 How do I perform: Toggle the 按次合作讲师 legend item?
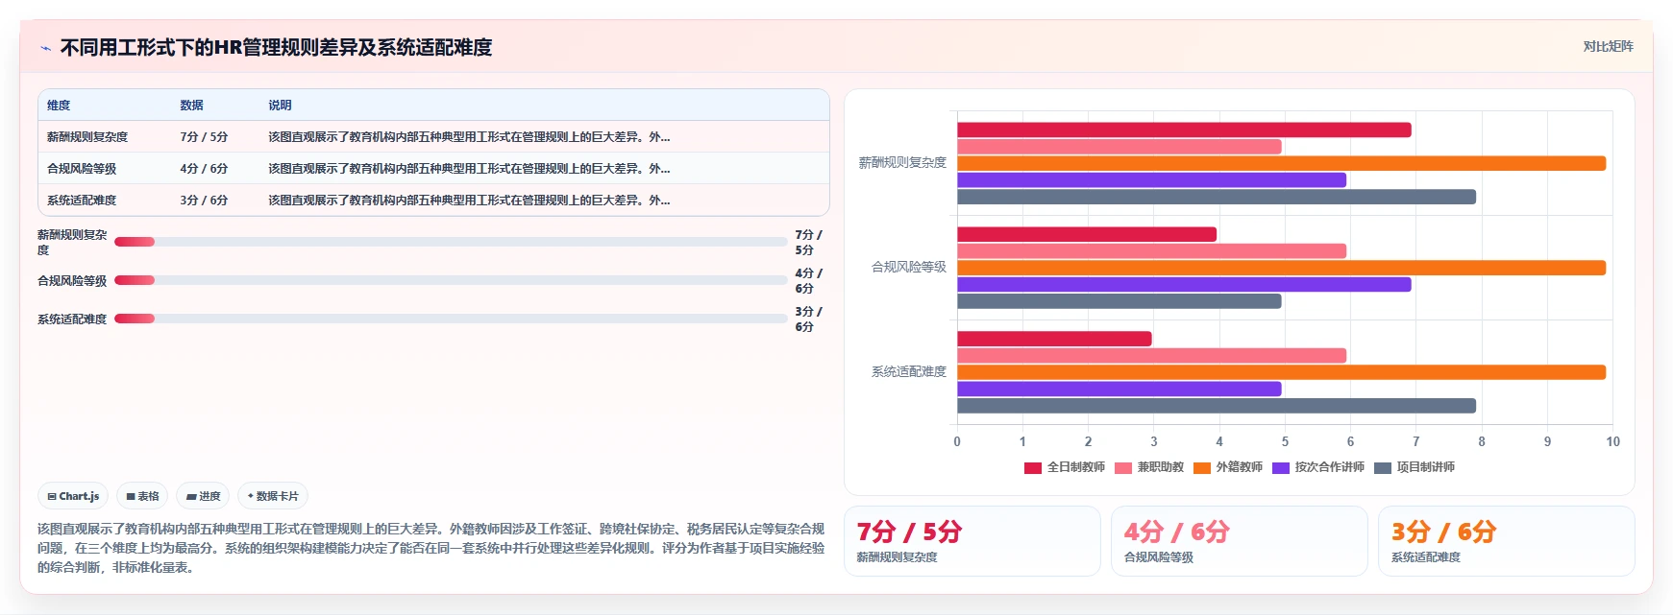tap(1318, 467)
